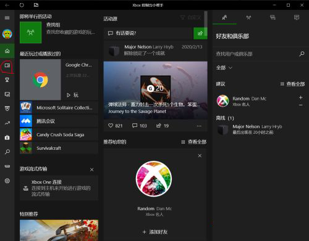Viewport: 309px width, 241px height.
Task: Switch to Activity alerts tab
Action: (297, 17)
